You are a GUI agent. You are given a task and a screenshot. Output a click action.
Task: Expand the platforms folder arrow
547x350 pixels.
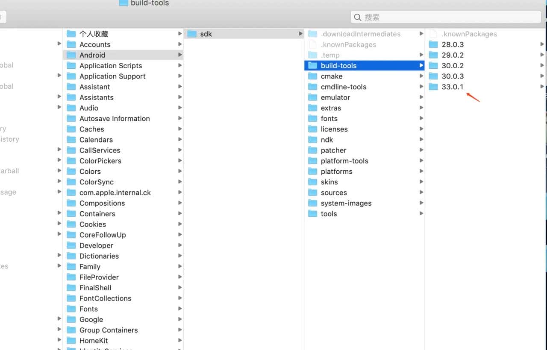(422, 171)
